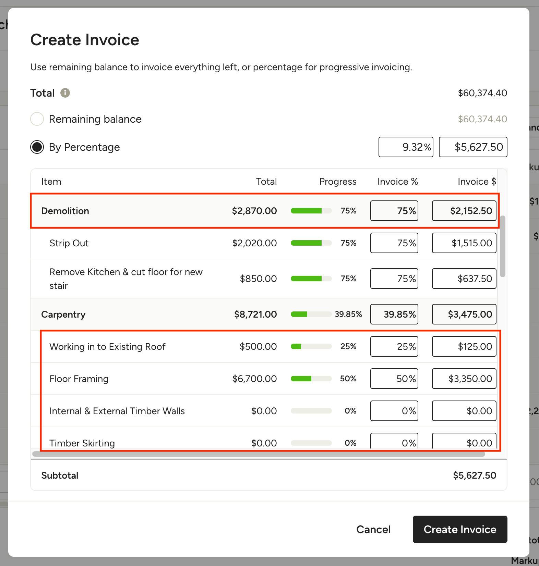
Task: Edit Remove Kitchen invoice amount $637.50
Action: (x=464, y=279)
